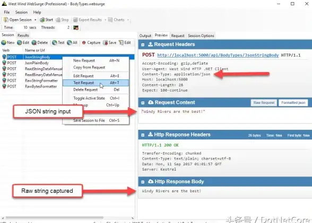Collapse the Request Content section
Screen dimensions: 312x223
pyautogui.click(x=143, y=103)
